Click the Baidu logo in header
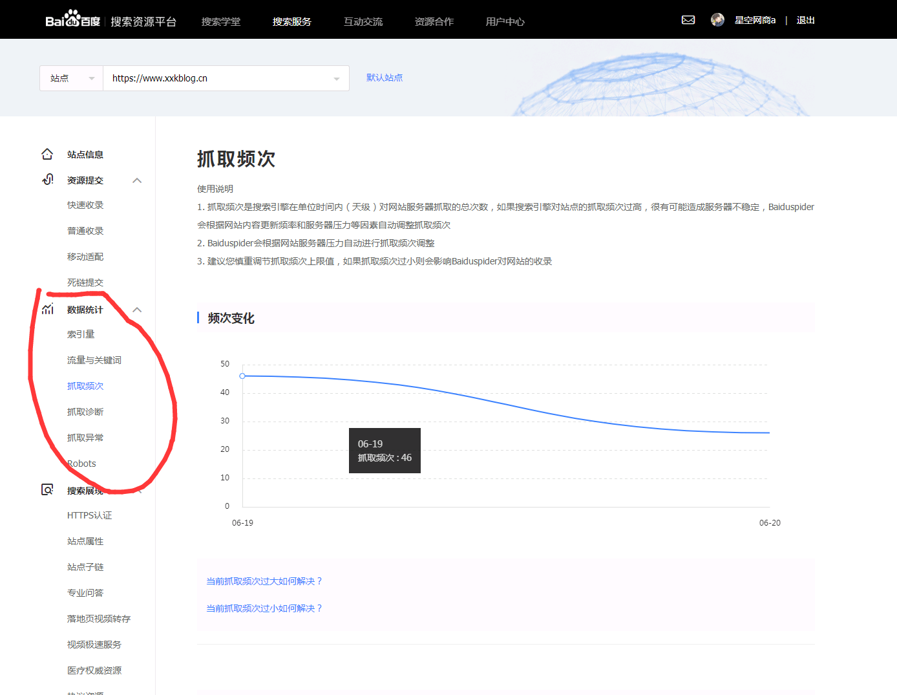The image size is (897, 695). pyautogui.click(x=72, y=20)
